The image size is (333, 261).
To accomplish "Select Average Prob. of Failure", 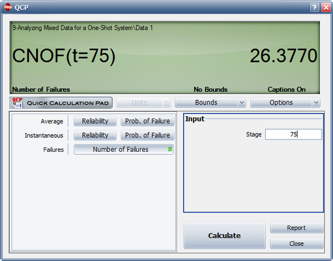I will click(148, 121).
